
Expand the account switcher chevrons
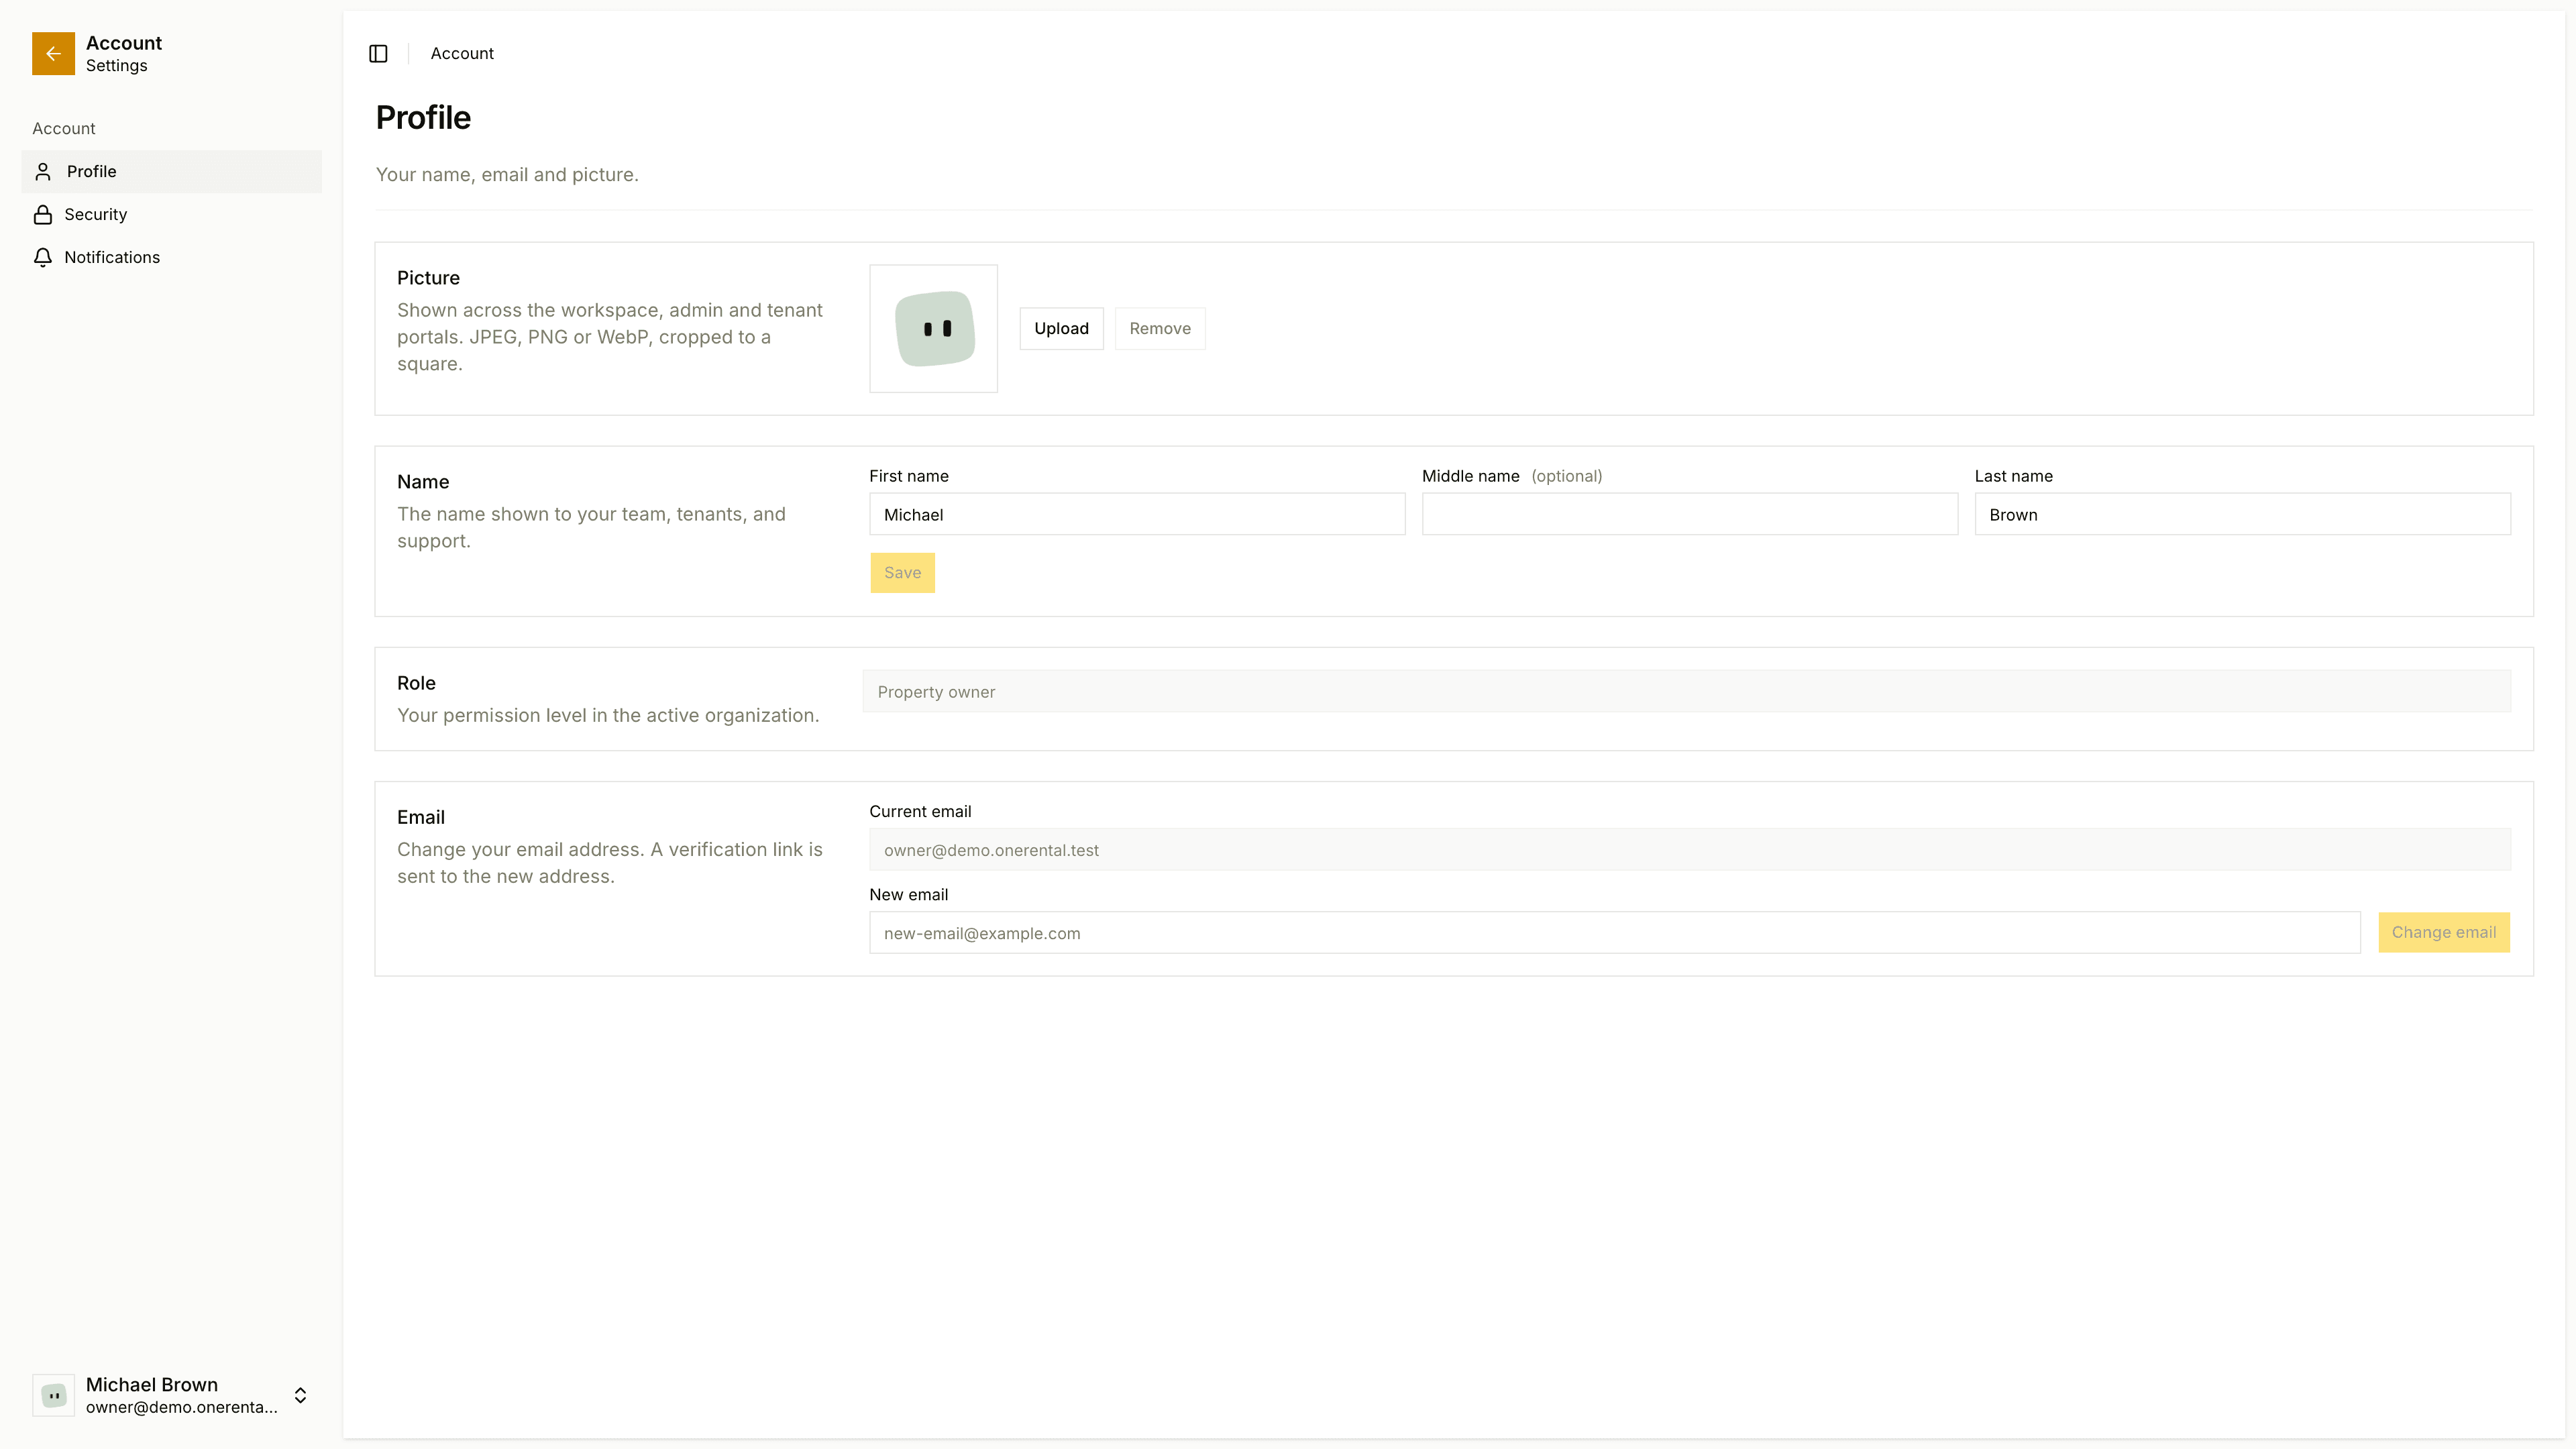(300, 1395)
